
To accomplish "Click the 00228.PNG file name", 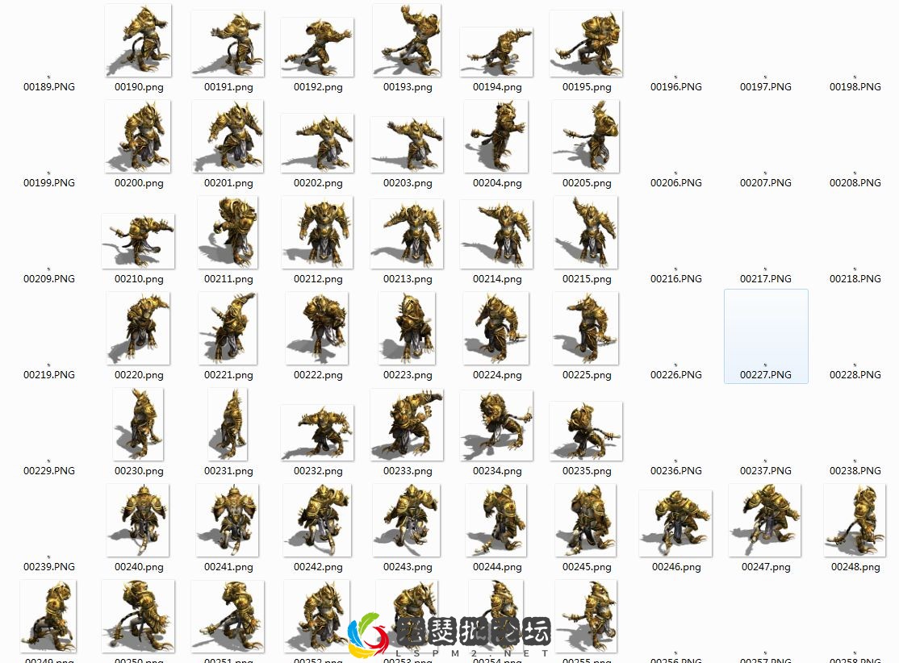I will [855, 375].
